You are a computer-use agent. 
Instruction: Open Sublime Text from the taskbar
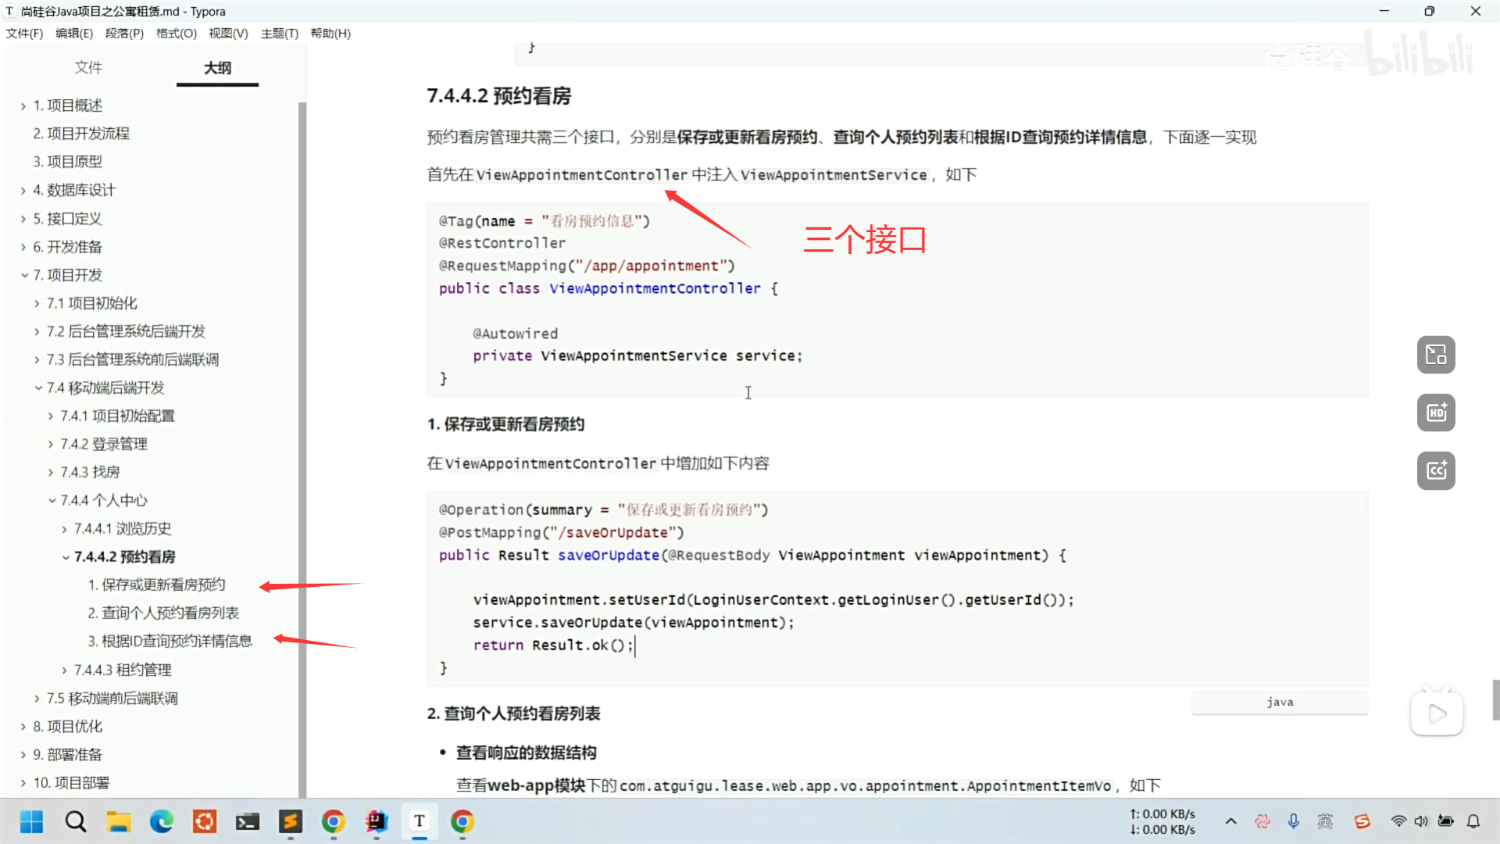(x=291, y=821)
